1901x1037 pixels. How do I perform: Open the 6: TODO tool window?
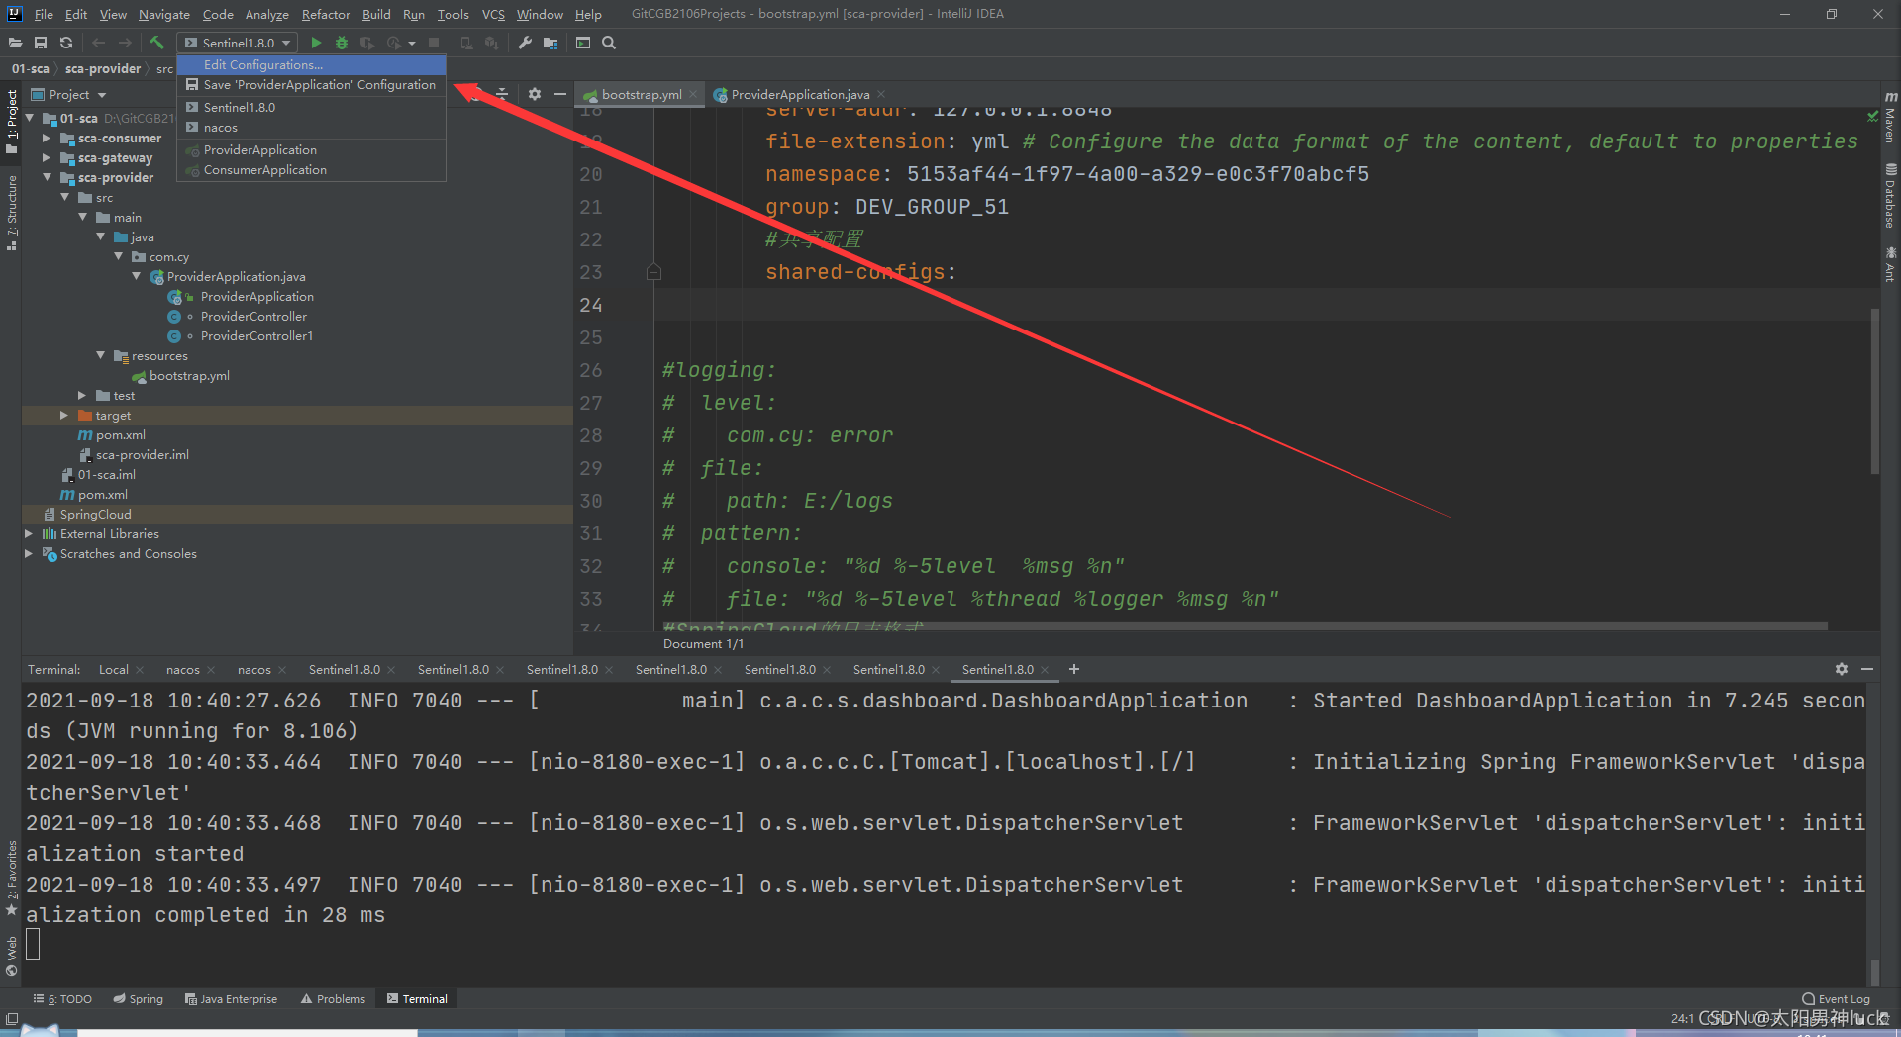[x=63, y=999]
